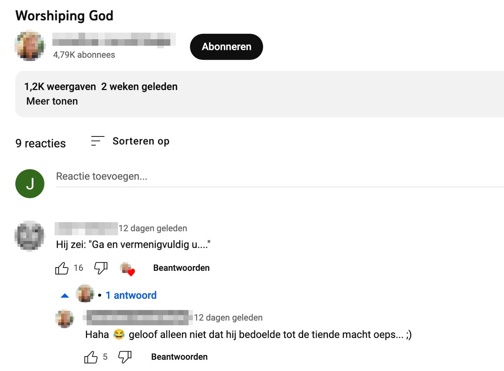The height and width of the screenshot is (371, 504).
Task: Click the comment timestamp "12 dagen geleden"
Action: tap(153, 228)
